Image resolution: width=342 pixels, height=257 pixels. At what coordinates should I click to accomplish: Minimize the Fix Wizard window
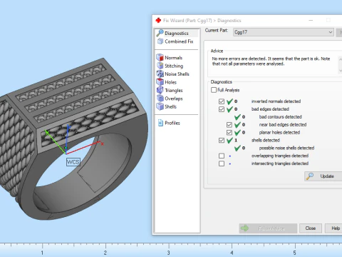click(x=311, y=21)
